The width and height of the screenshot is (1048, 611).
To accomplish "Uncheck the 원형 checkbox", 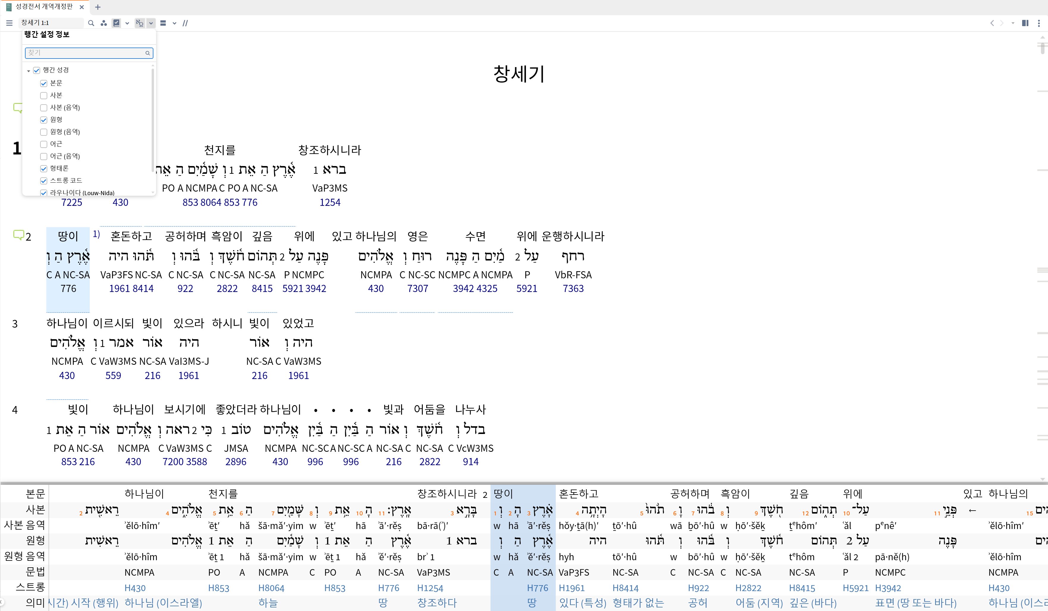I will (44, 120).
